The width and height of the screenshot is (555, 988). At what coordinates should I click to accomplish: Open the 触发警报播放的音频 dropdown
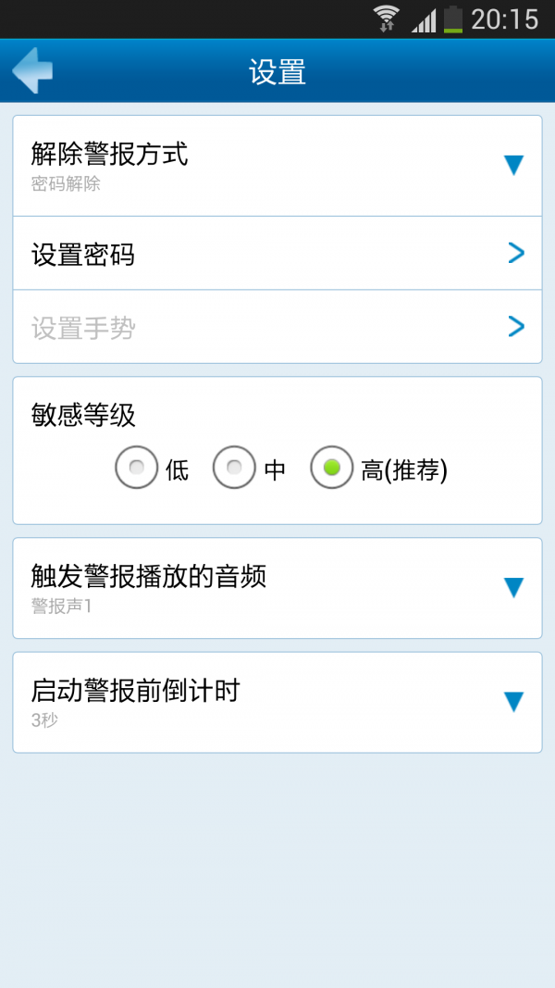pos(514,585)
